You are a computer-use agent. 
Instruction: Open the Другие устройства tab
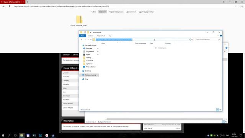pos(146,12)
